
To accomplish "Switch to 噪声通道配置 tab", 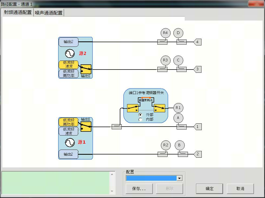I will click(x=49, y=13).
